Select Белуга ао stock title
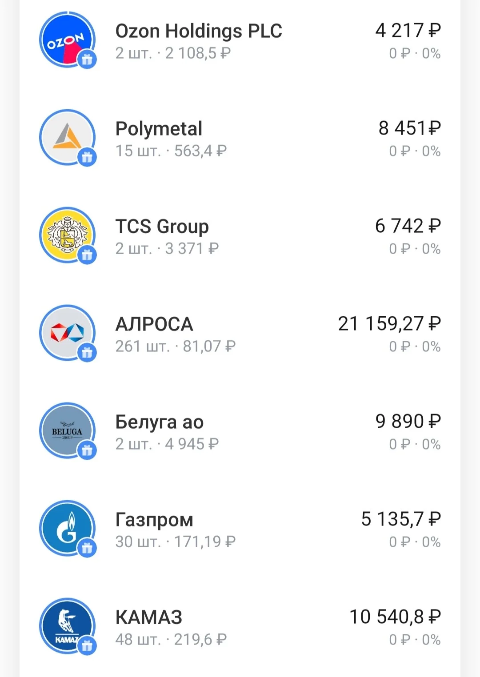 click(x=159, y=422)
